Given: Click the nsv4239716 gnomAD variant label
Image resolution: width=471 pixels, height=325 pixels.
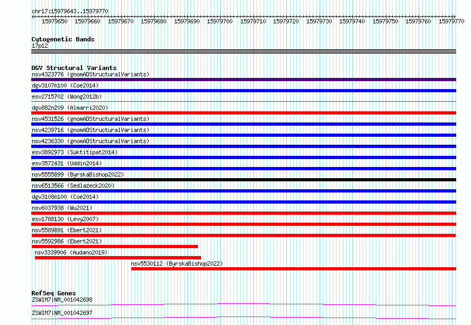Looking at the screenshot, I should click(90, 130).
